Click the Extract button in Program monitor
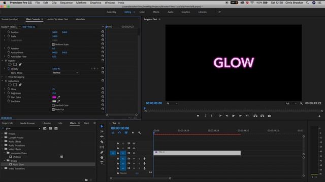This screenshot has height=182, width=325. pyautogui.click(x=262, y=116)
